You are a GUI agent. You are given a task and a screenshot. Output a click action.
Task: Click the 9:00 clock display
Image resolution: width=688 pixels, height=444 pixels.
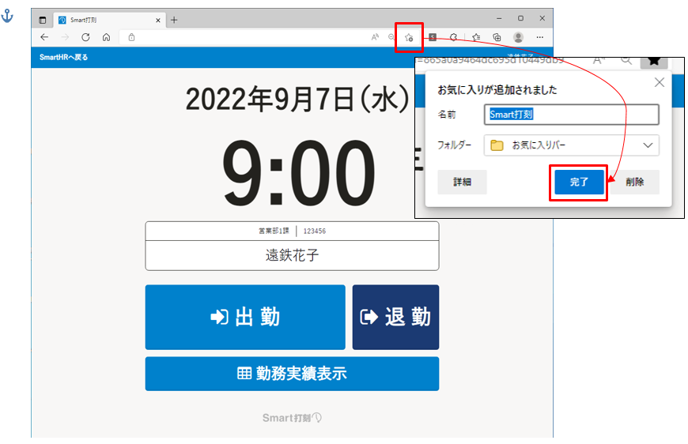[x=298, y=172]
